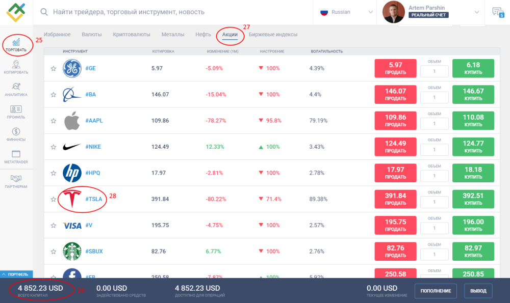
Task: Sell #V at 195.75
Action: [396, 226]
